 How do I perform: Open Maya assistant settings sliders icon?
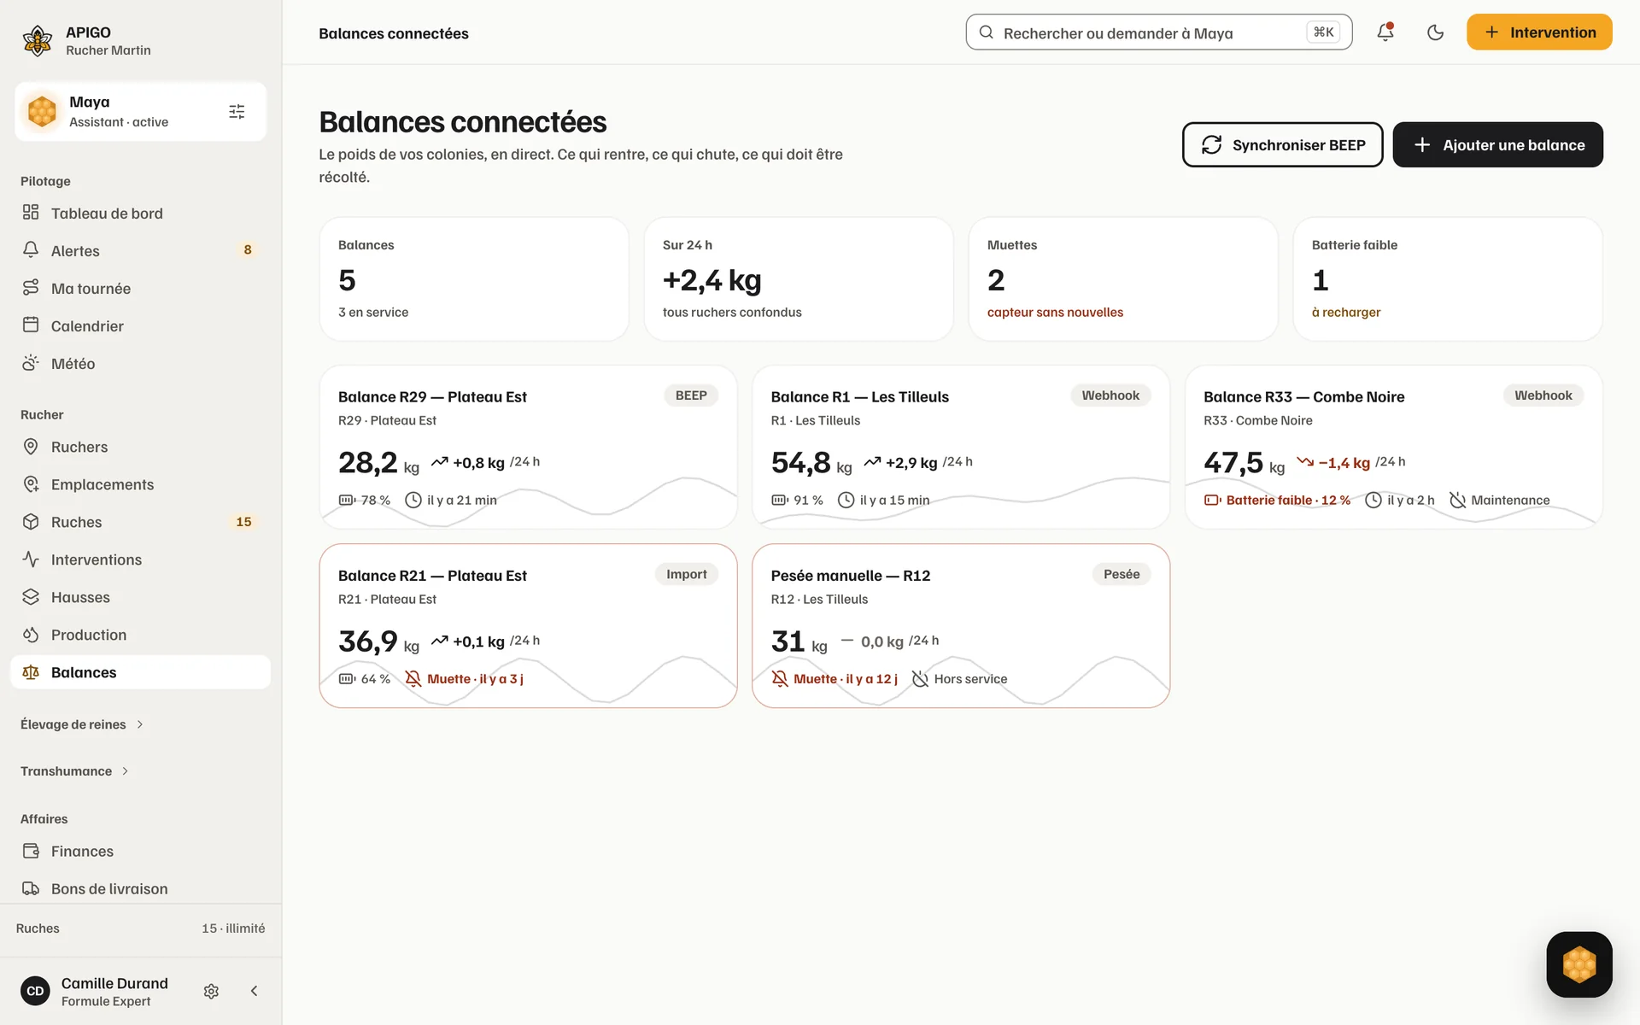(237, 112)
